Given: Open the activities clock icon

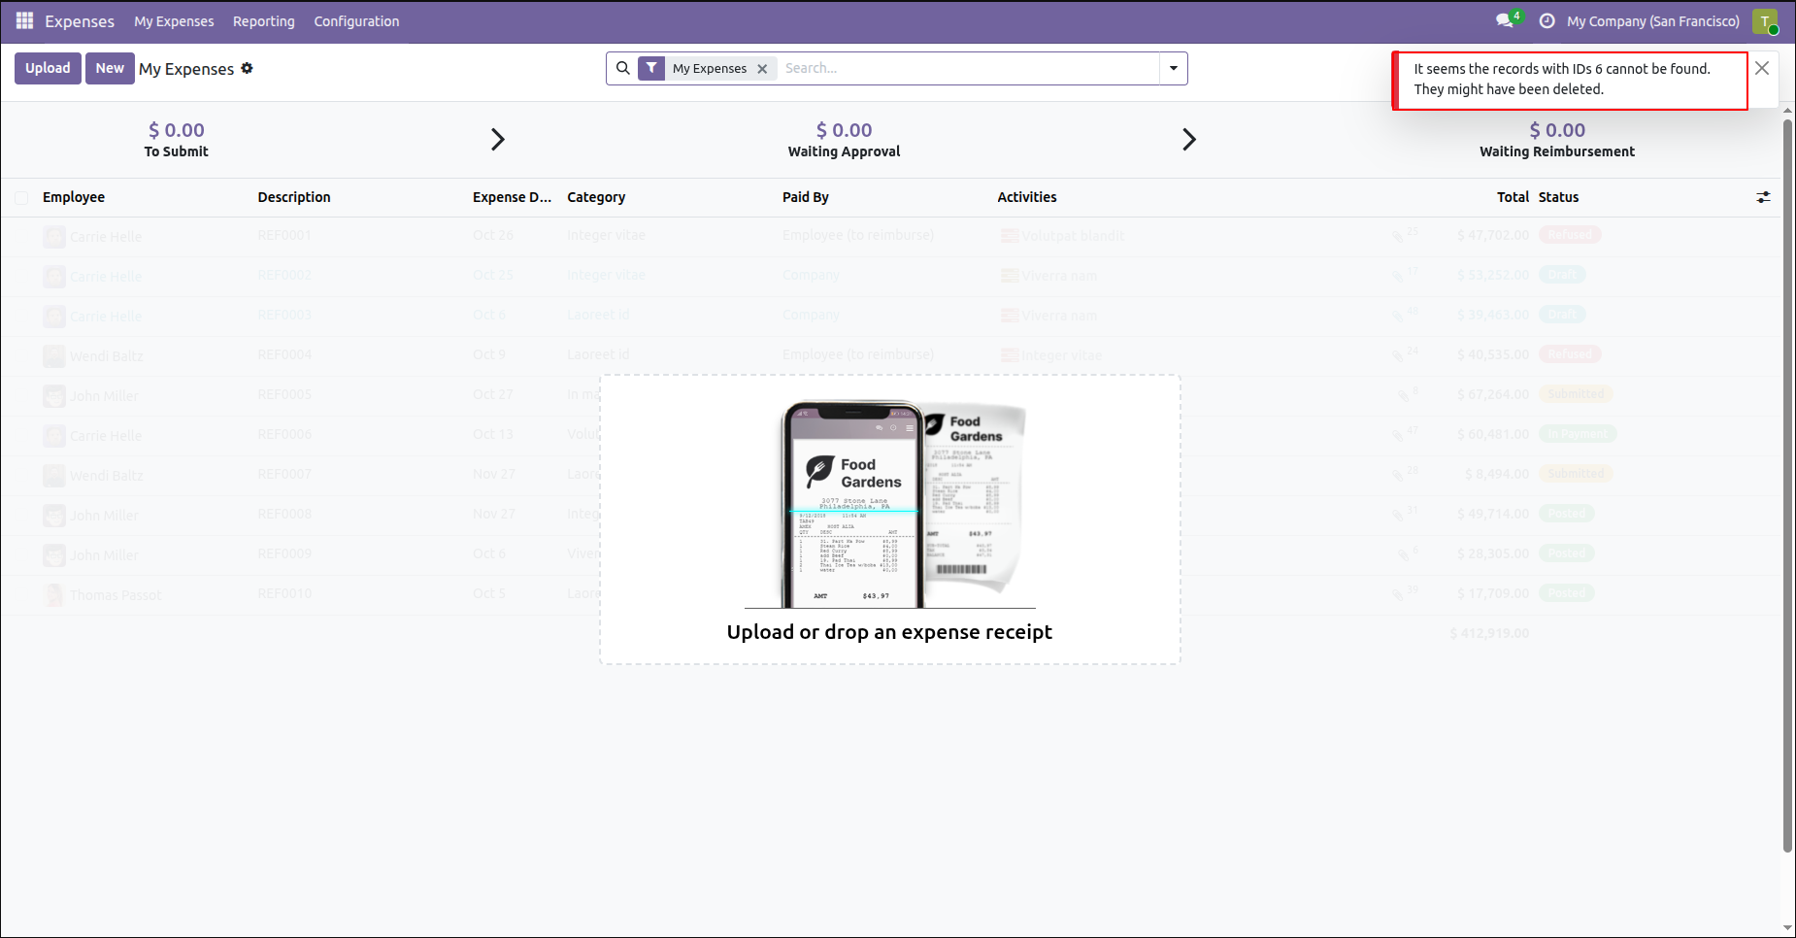Looking at the screenshot, I should point(1547,20).
